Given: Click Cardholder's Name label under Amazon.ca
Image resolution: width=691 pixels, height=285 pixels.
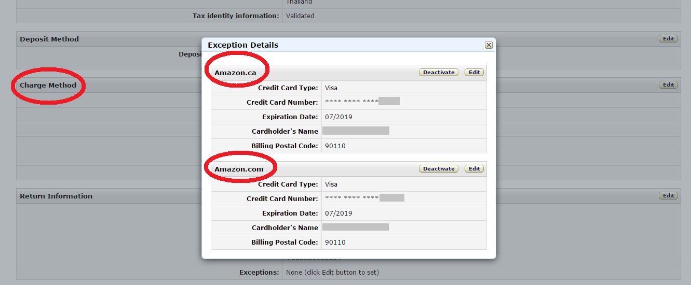Looking at the screenshot, I should [285, 131].
